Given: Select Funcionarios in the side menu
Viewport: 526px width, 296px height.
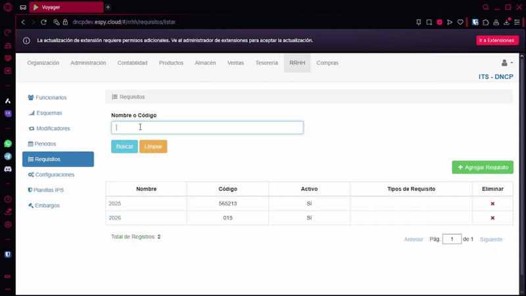Looking at the screenshot, I should point(51,97).
